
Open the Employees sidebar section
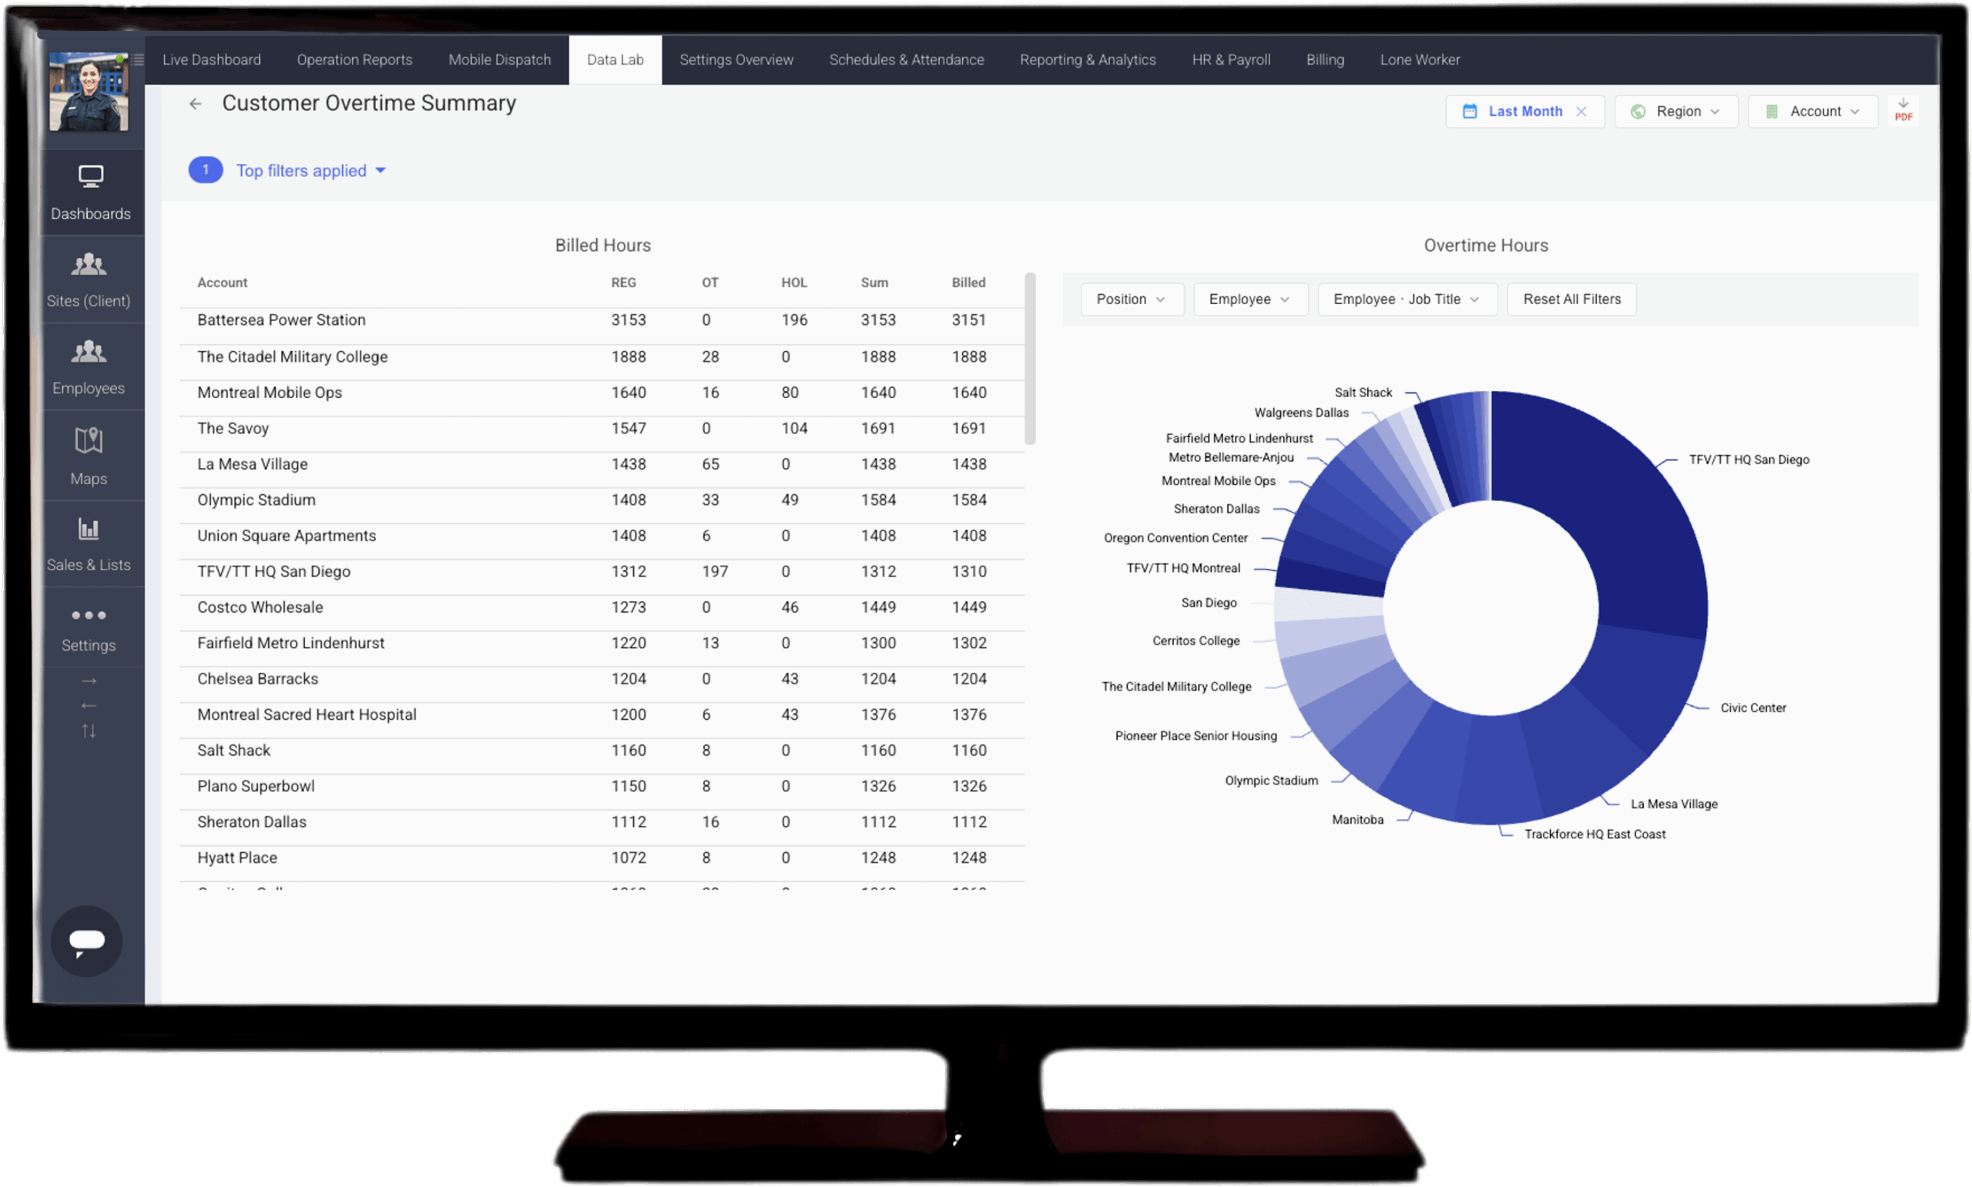pyautogui.click(x=89, y=367)
